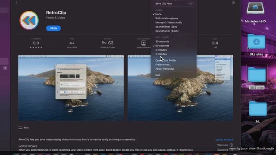Open the Macintosh HD desktop drive icon
276x155 pixels.
click(x=255, y=8)
